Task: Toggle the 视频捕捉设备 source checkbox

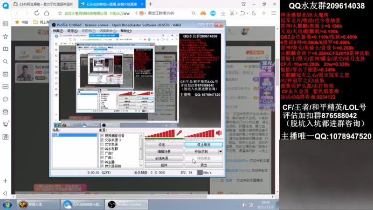Action: tap(102, 136)
